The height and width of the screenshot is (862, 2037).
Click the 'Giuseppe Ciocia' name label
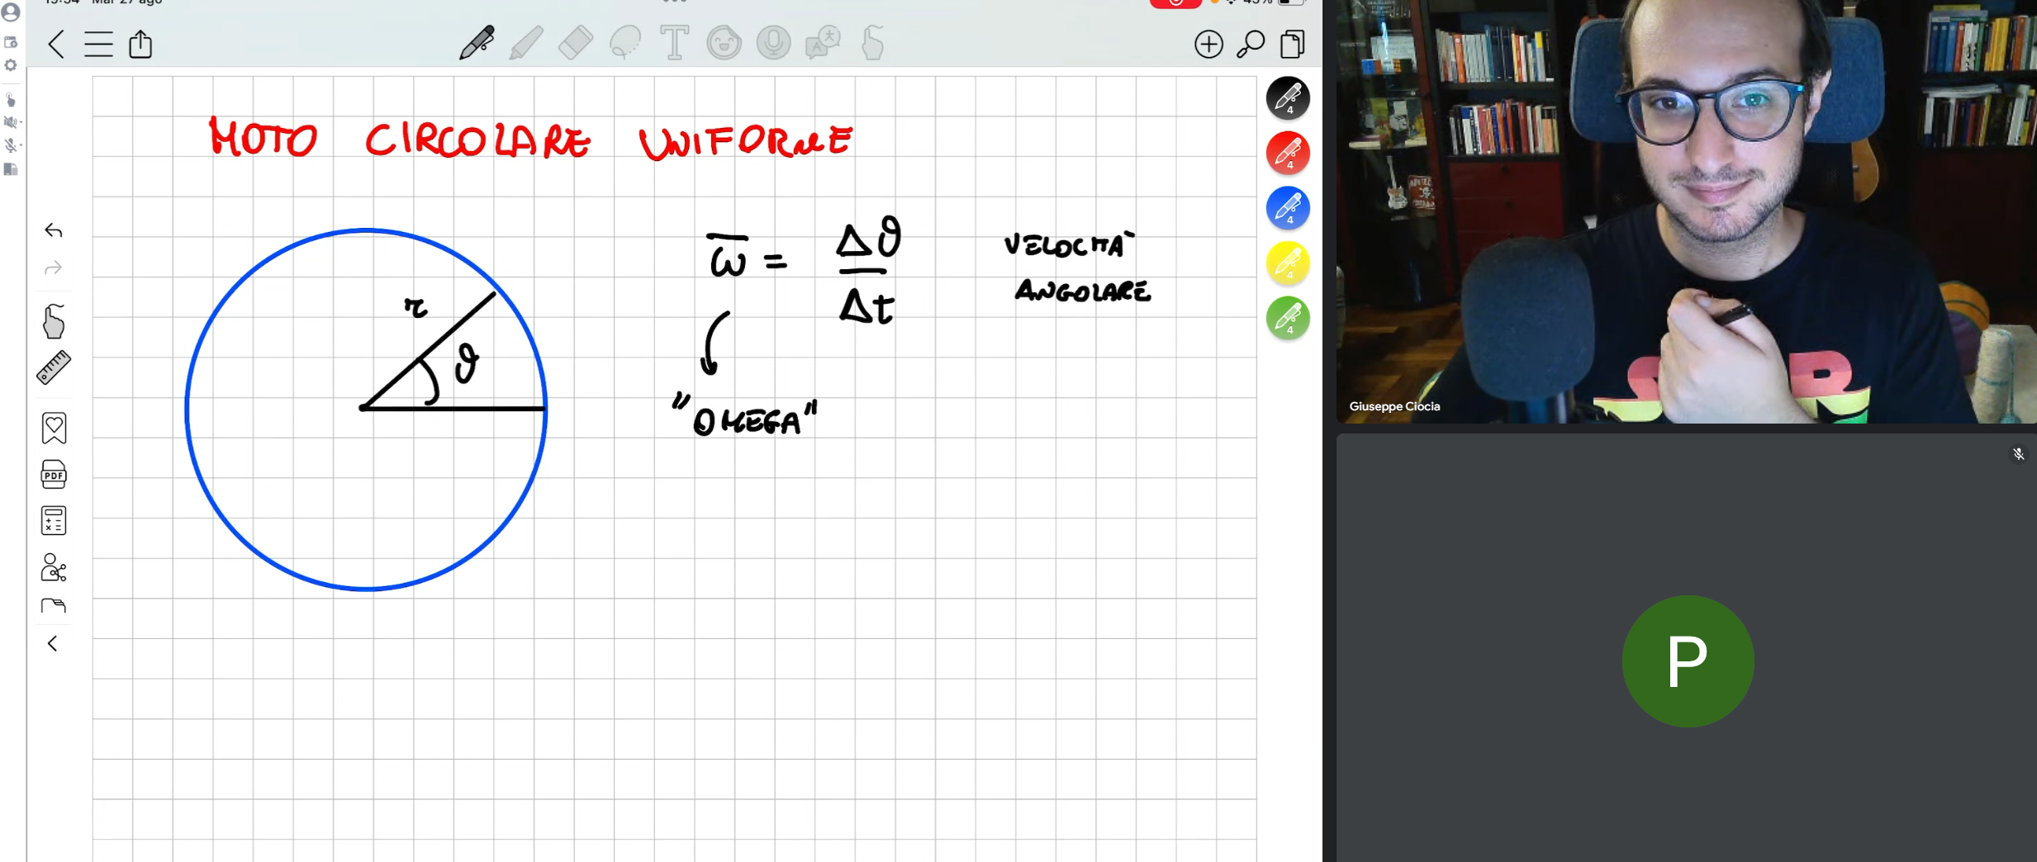click(1394, 406)
